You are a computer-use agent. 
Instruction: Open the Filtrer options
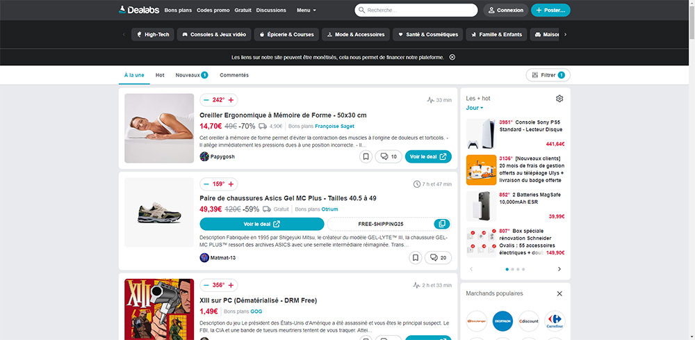[x=548, y=75]
